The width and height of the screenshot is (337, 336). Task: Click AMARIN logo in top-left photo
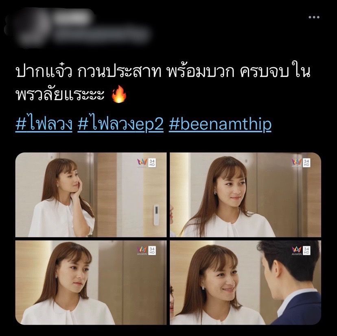pyautogui.click(x=142, y=163)
